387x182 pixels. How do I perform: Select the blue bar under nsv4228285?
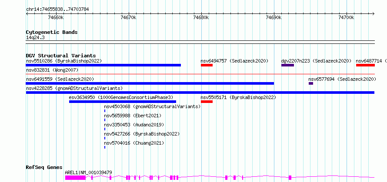click(x=200, y=93)
